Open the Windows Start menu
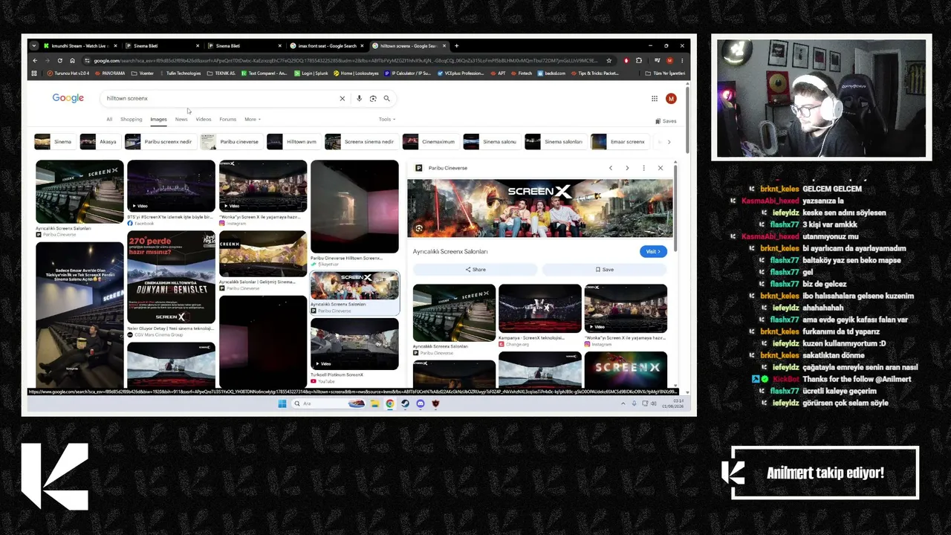Viewport: 951px width, 535px height. coord(282,403)
